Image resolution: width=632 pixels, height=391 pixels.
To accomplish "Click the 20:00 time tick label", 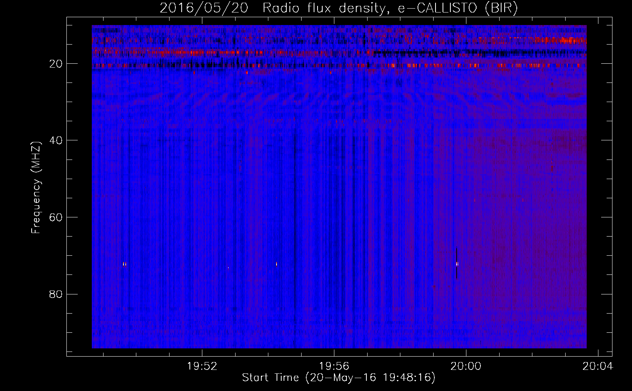I will click(466, 366).
